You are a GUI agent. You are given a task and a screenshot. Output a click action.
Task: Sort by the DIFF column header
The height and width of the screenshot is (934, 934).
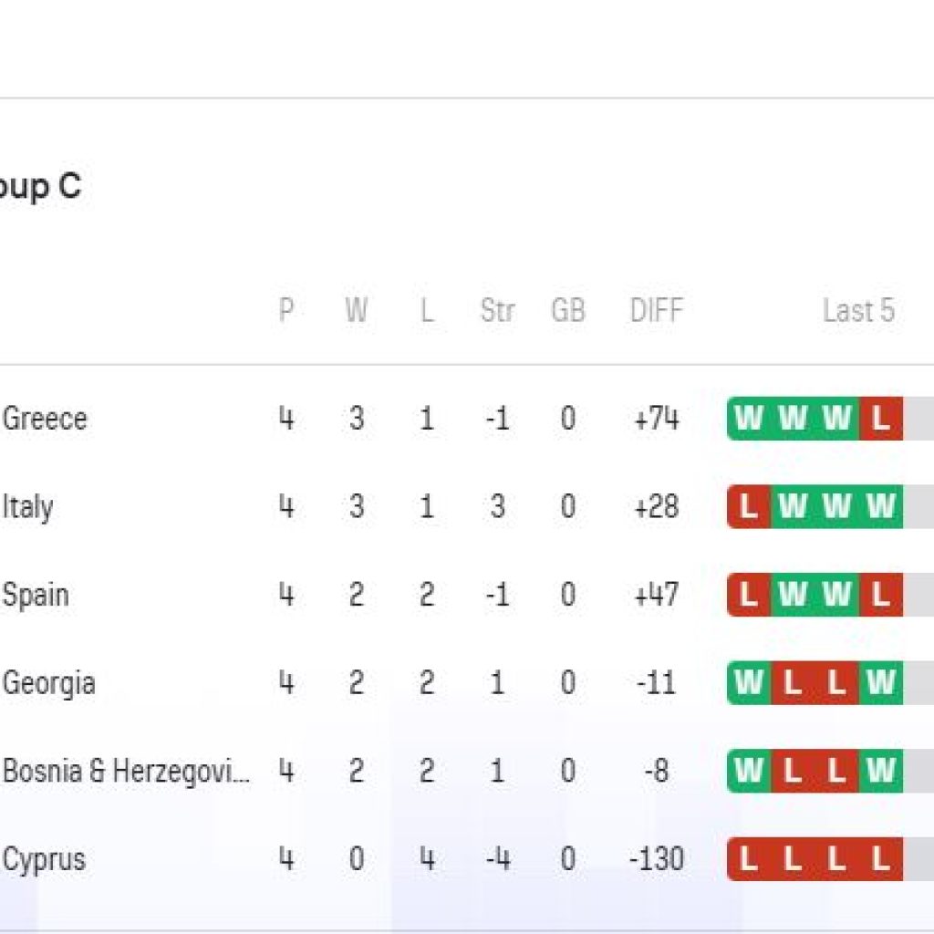(x=656, y=311)
